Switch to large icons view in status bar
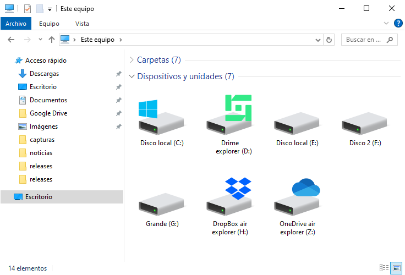This screenshot has width=405, height=275. coord(396,268)
